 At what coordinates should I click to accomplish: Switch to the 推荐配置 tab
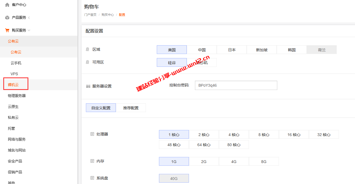coord(131,107)
